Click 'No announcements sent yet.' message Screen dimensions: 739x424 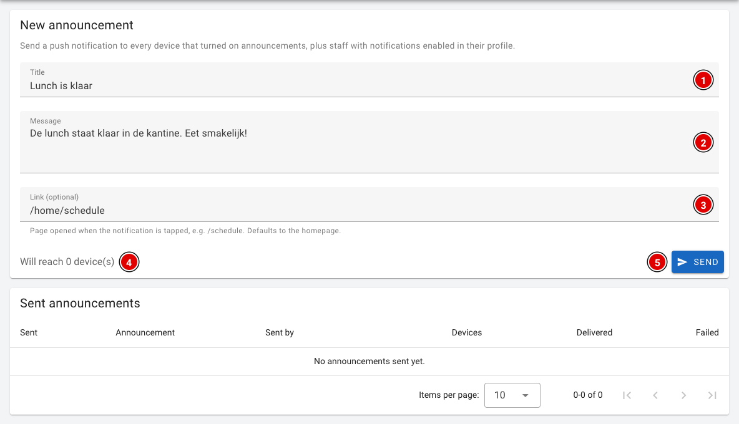pos(369,362)
